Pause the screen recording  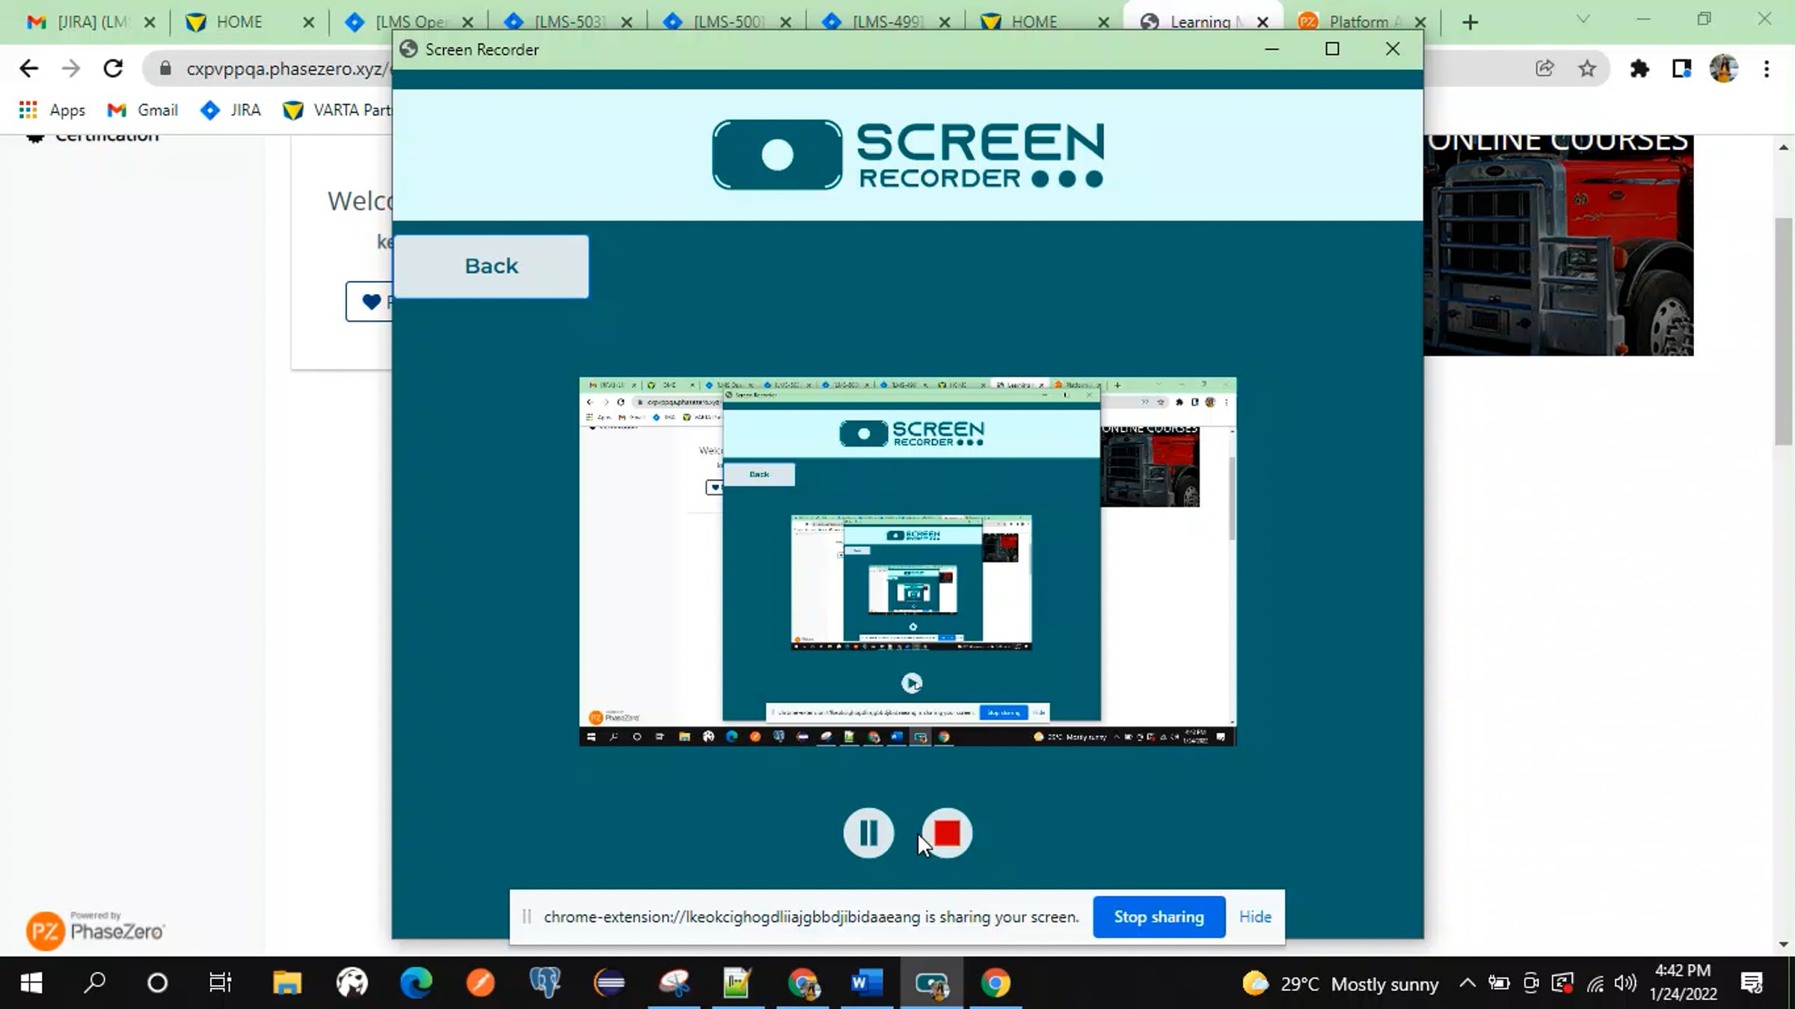868,832
